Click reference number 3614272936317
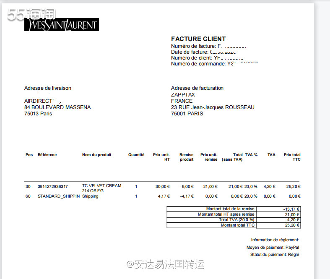The width and height of the screenshot is (330, 279). pos(52,187)
